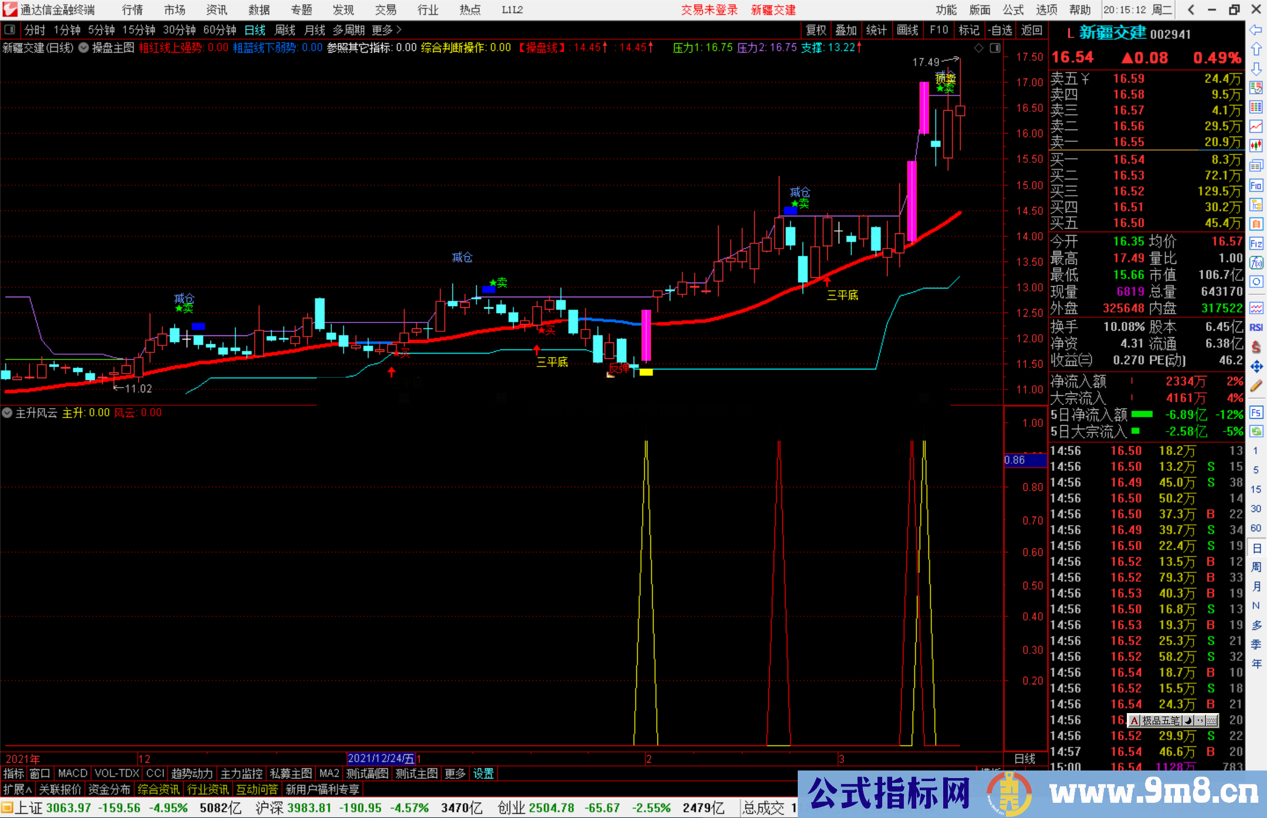Open the candlestick chart icon in right sidebar
1267x818 pixels.
1256,145
